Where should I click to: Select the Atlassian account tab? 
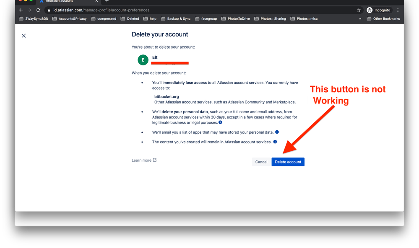[68, 1]
